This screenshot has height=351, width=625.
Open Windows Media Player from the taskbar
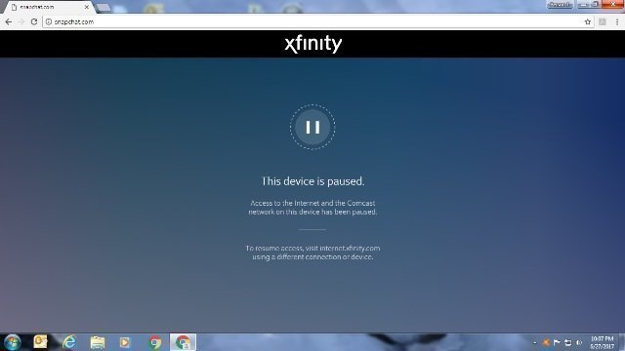pyautogui.click(x=125, y=342)
